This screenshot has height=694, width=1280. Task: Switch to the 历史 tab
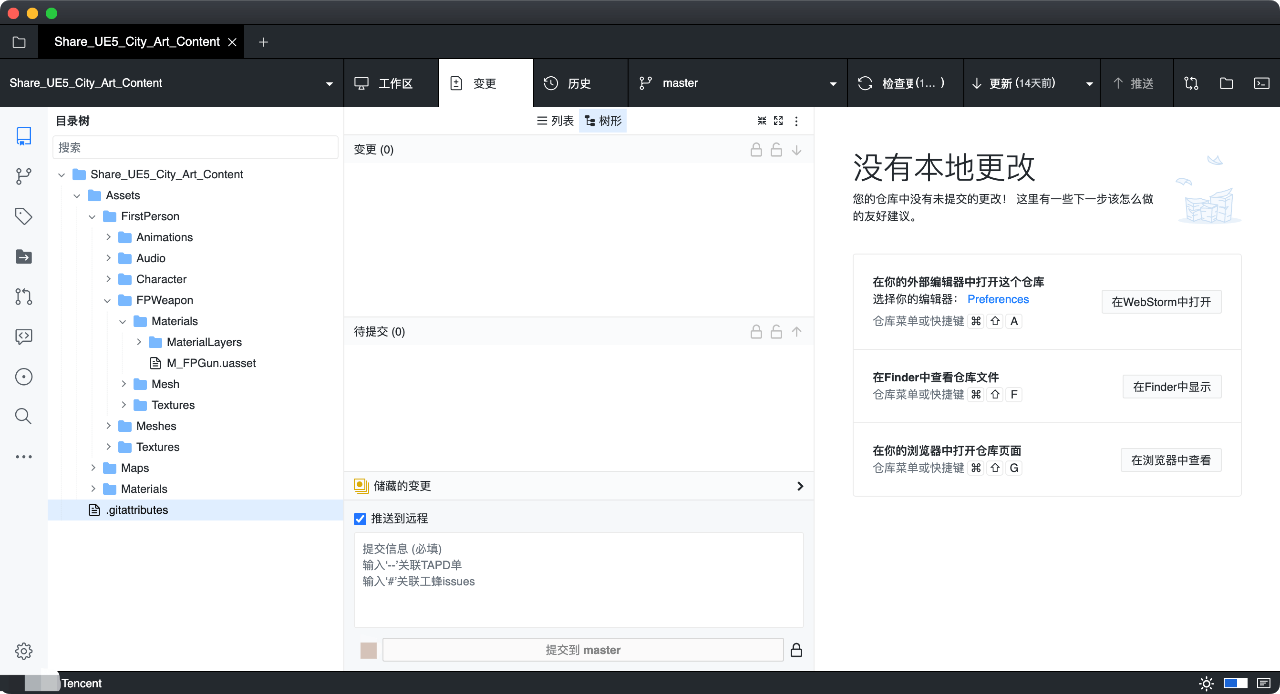pyautogui.click(x=579, y=83)
